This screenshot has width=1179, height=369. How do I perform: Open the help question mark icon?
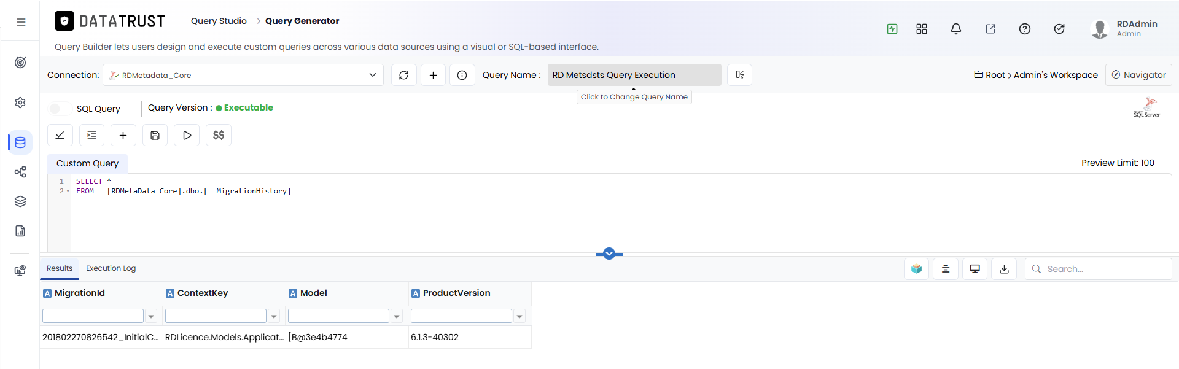coord(1025,29)
